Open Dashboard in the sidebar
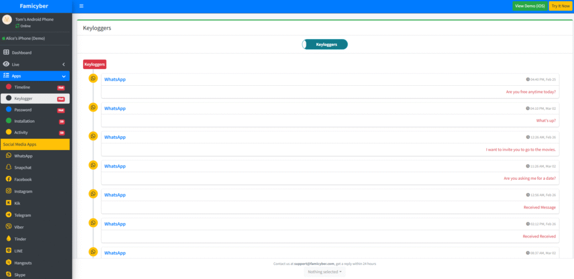The height and width of the screenshot is (279, 574). point(35,53)
